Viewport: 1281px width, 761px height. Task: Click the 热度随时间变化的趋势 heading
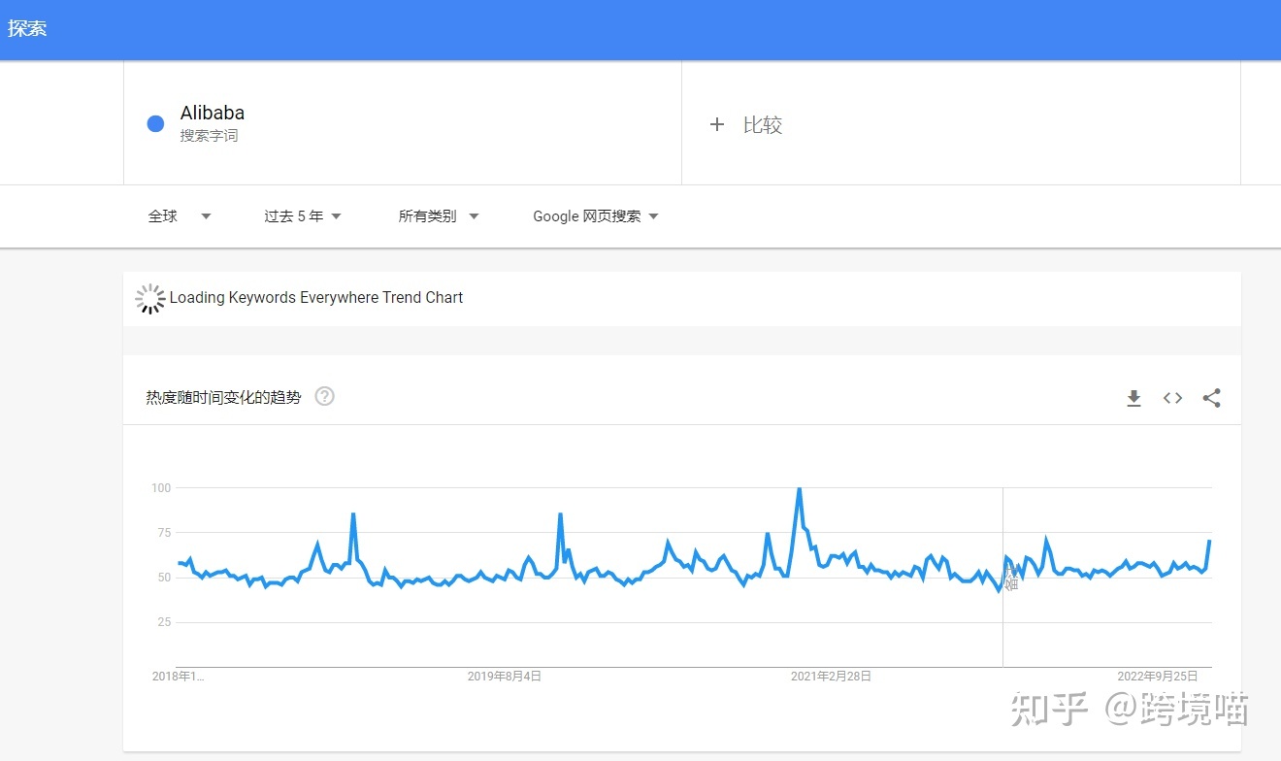pos(223,397)
